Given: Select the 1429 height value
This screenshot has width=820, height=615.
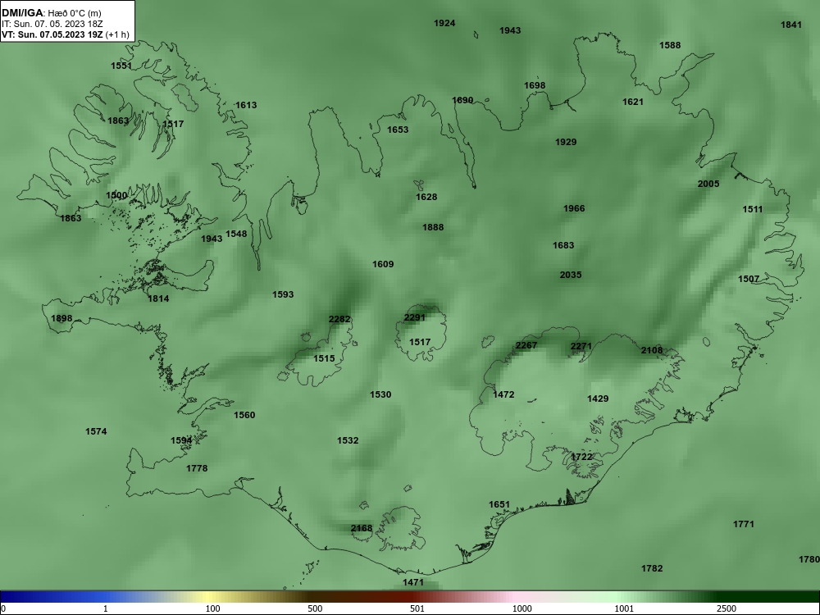Looking at the screenshot, I should [598, 399].
